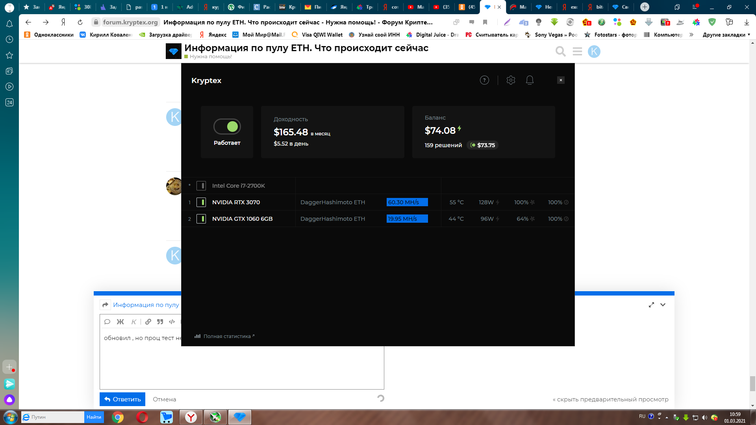This screenshot has width=756, height=425.
Task: Click the reply-to arrow icon in composer
Action: 105,305
